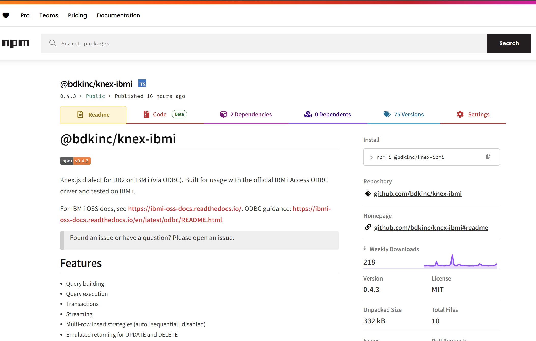536x341 pixels.
Task: Click the GitHub repository icon
Action: tap(368, 193)
